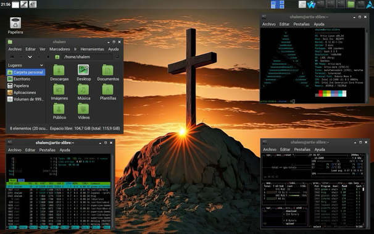Select Escritorio in the places sidebar
This screenshot has width=374, height=234.
pyautogui.click(x=26, y=79)
